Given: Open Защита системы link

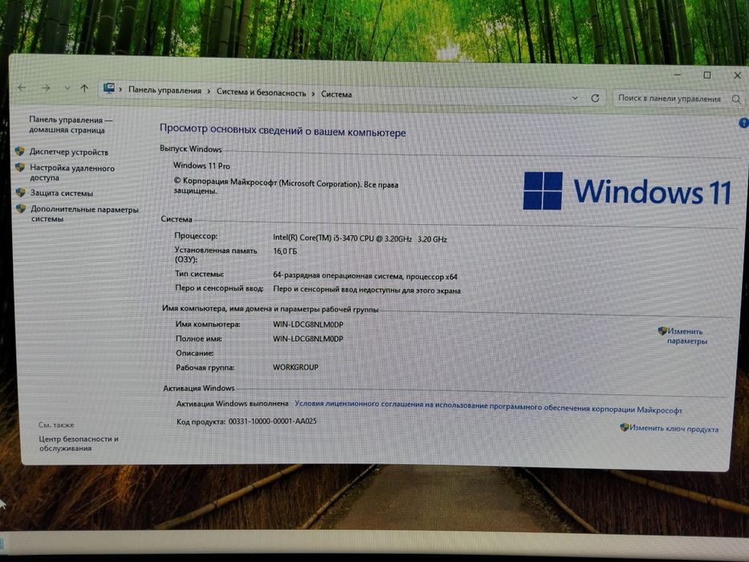Looking at the screenshot, I should pyautogui.click(x=62, y=193).
